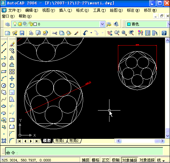
Task: Open the status bar tray menu arrow
Action: 164,161
